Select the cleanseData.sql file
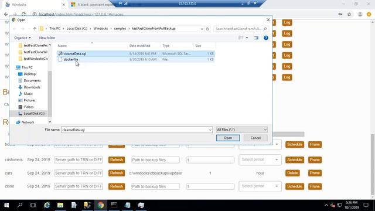Screen dimensions: 375x211 pyautogui.click(x=135, y=53)
